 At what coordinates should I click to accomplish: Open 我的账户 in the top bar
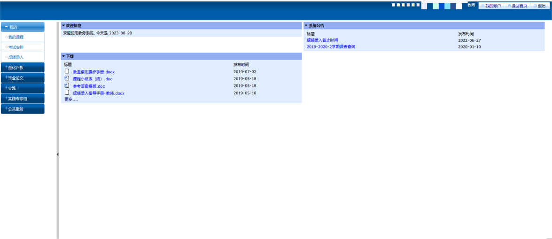(x=490, y=6)
